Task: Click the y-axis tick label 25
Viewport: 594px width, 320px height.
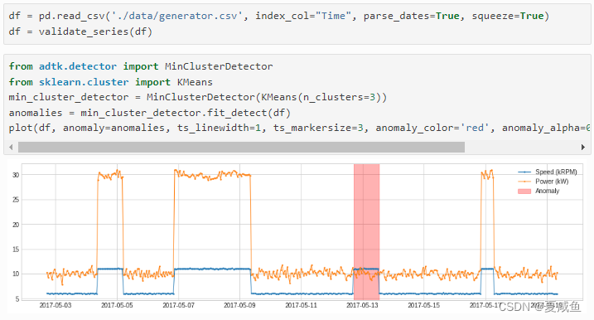Action: (16, 200)
